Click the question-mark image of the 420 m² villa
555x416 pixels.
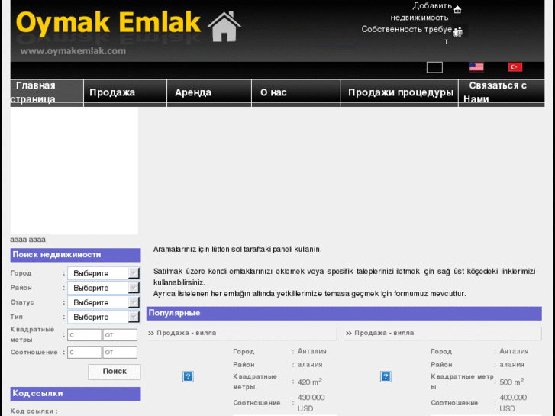click(188, 376)
